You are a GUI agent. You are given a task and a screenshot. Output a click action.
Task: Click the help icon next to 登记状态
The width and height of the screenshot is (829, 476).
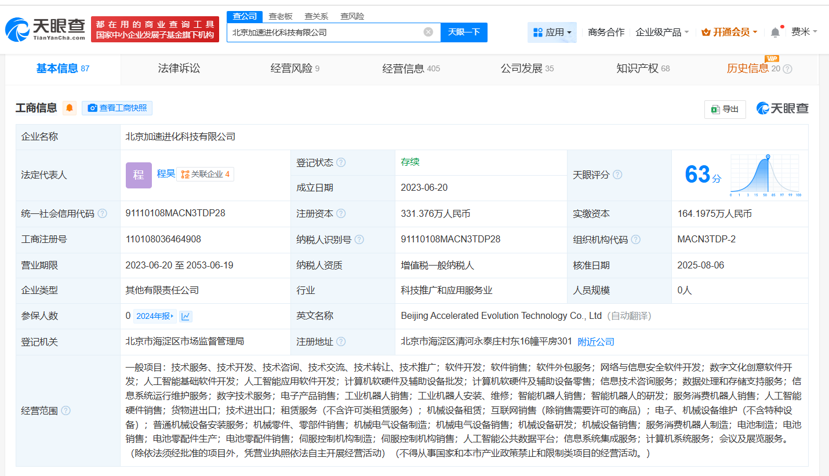342,162
